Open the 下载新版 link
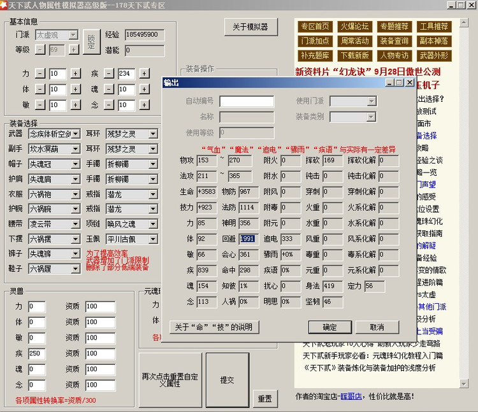The width and height of the screenshot is (478, 412). pyautogui.click(x=355, y=56)
